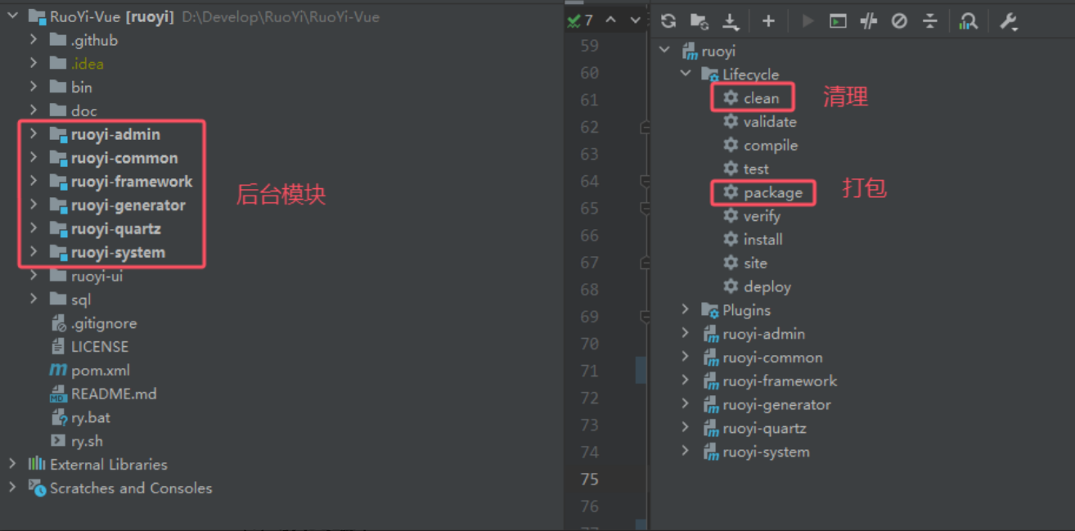Image resolution: width=1075 pixels, height=531 pixels.
Task: Expand Plugins node in Maven panel
Action: (686, 310)
